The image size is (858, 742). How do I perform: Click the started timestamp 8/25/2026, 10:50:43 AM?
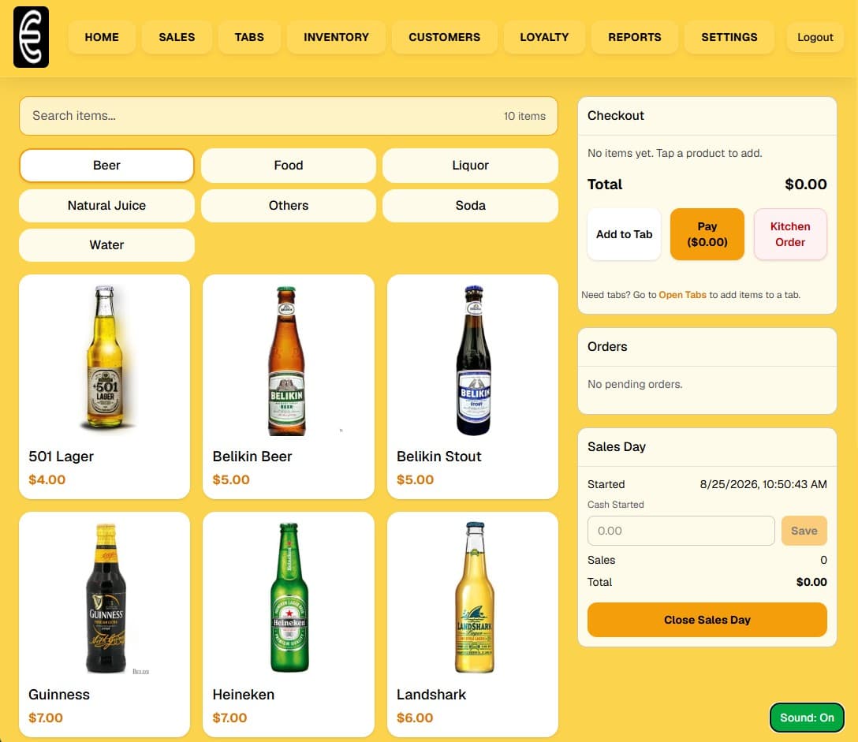763,484
